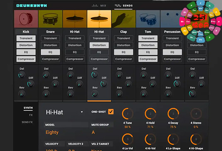Click the 4 Hi-Shape macro knob
Image resolution: width=222 pixels, height=151 pixels.
(x=196, y=139)
